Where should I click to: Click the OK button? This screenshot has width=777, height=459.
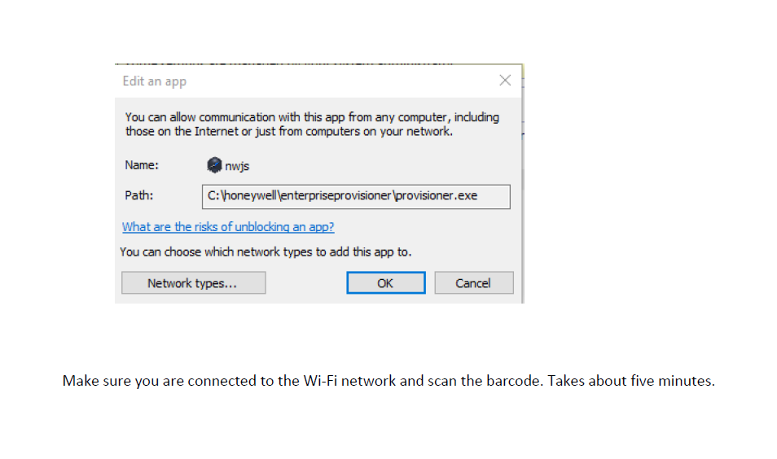(x=385, y=283)
